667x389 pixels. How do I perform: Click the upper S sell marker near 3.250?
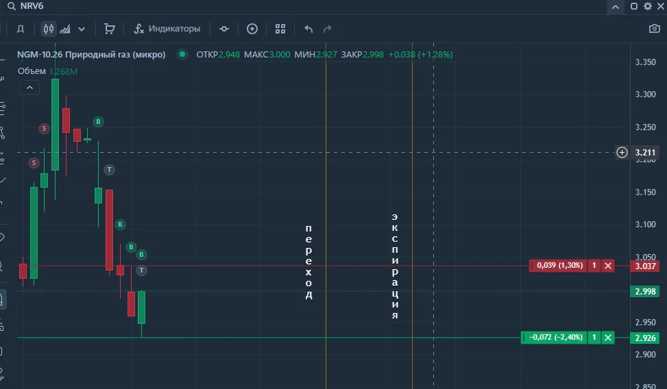click(44, 128)
